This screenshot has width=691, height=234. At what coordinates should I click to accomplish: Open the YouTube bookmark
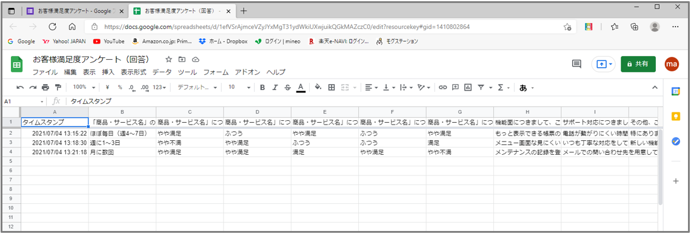109,41
